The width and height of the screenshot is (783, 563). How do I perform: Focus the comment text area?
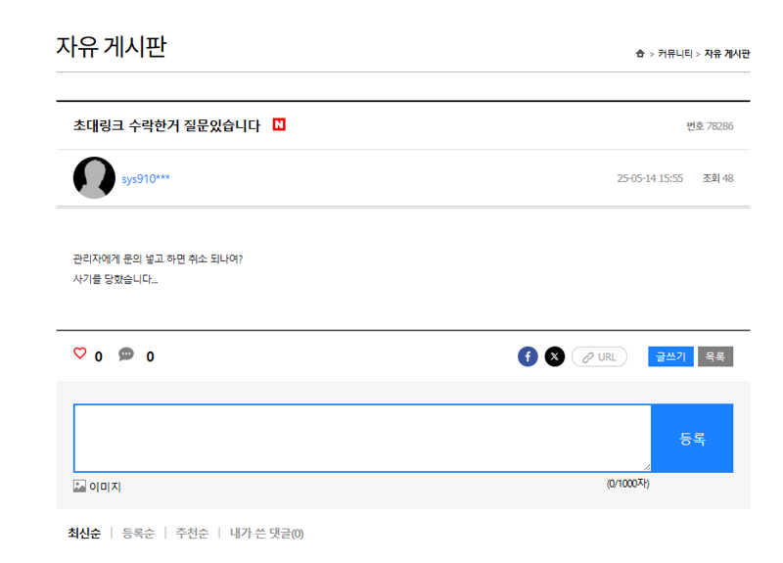[x=362, y=438]
